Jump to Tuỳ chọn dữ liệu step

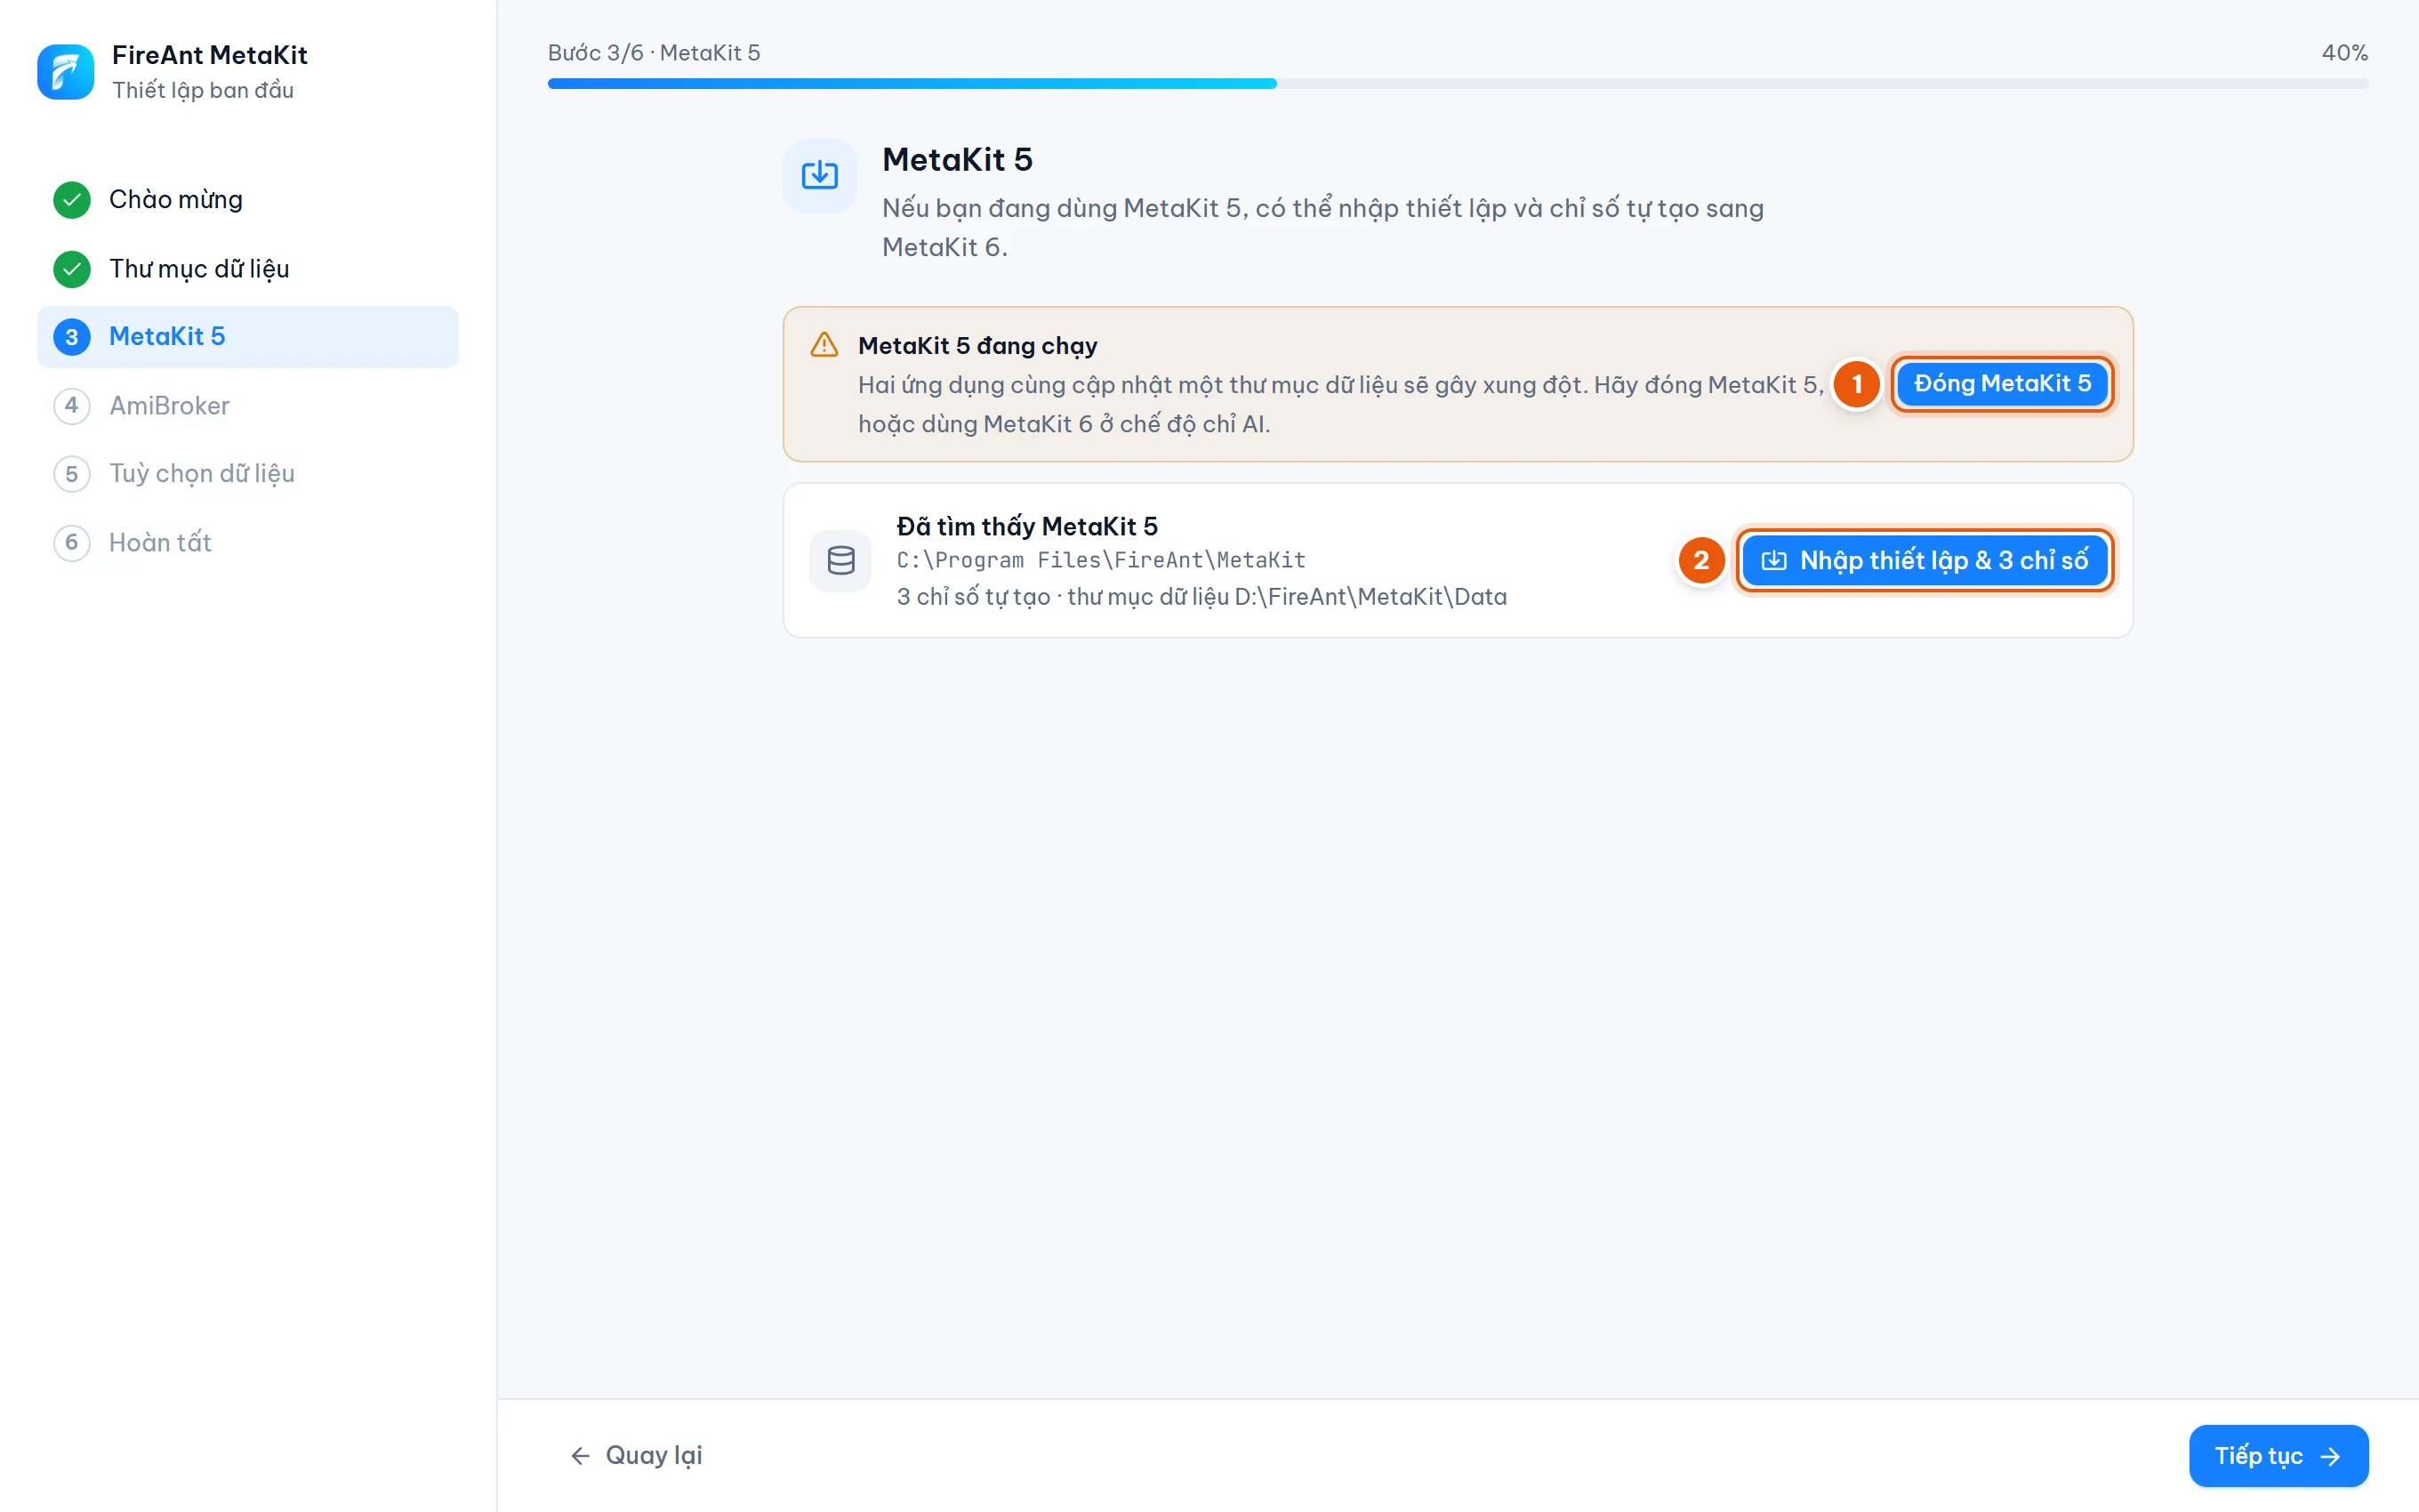click(248, 474)
